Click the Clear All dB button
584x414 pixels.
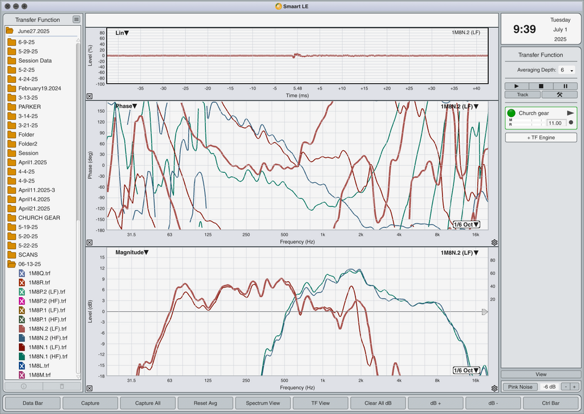(378, 403)
